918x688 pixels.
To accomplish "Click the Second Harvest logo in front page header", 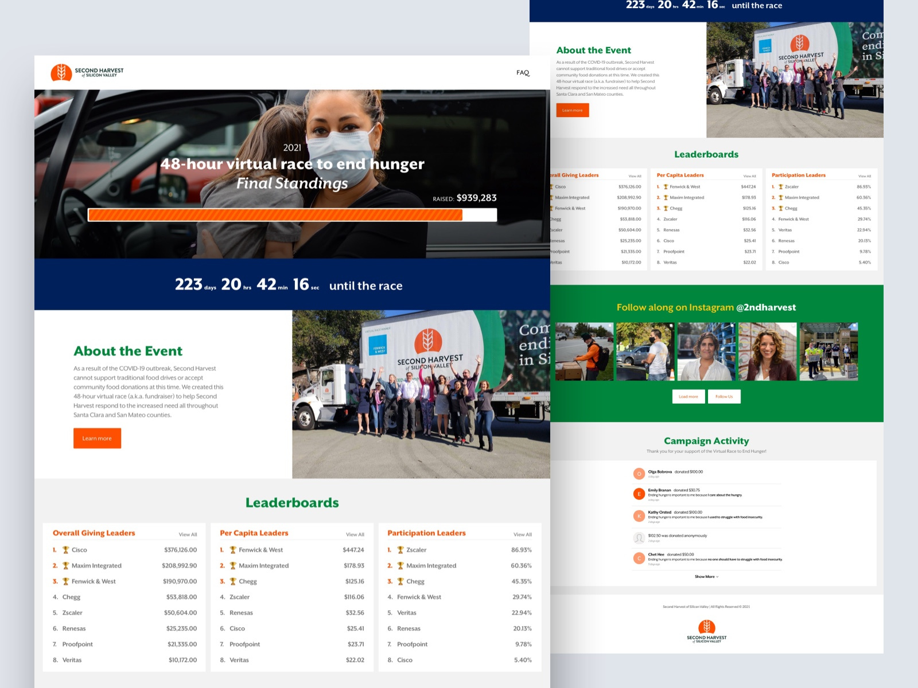I will pos(87,72).
